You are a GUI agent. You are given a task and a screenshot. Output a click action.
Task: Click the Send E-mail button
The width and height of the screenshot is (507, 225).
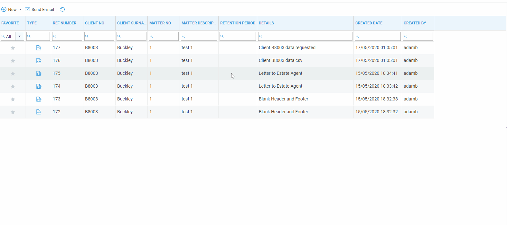(x=39, y=9)
